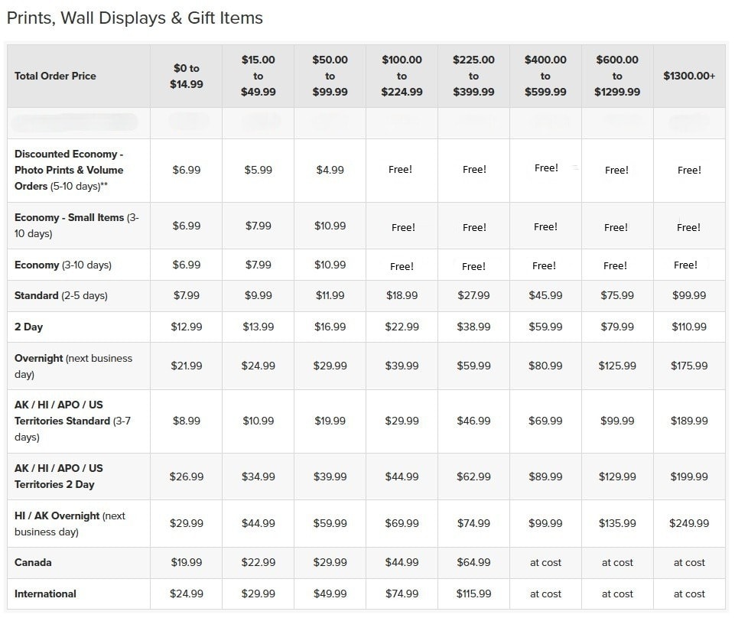Viewport: 735px width, 618px height.
Task: Click the Overnight (next business day) row label
Action: (x=73, y=366)
